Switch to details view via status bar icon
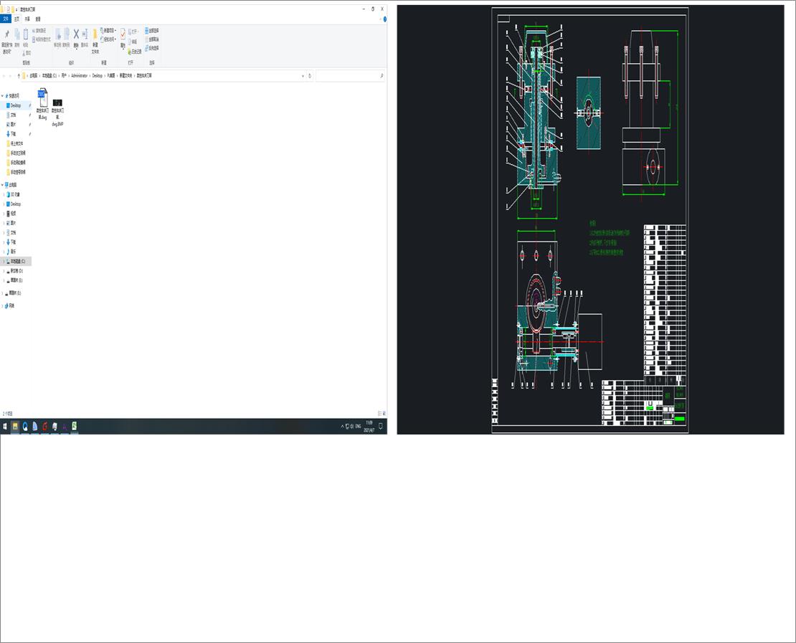The height and width of the screenshot is (643, 796). [379, 414]
